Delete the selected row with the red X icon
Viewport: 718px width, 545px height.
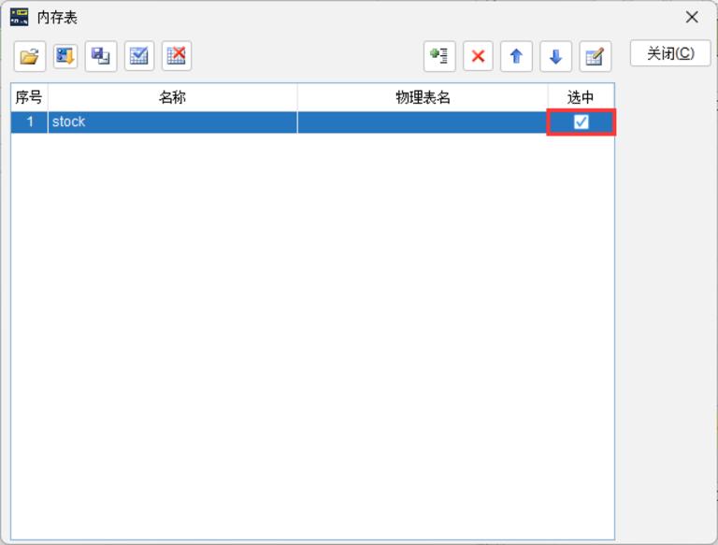click(478, 56)
